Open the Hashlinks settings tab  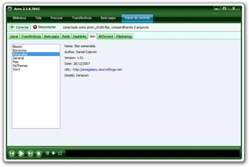tap(80, 36)
